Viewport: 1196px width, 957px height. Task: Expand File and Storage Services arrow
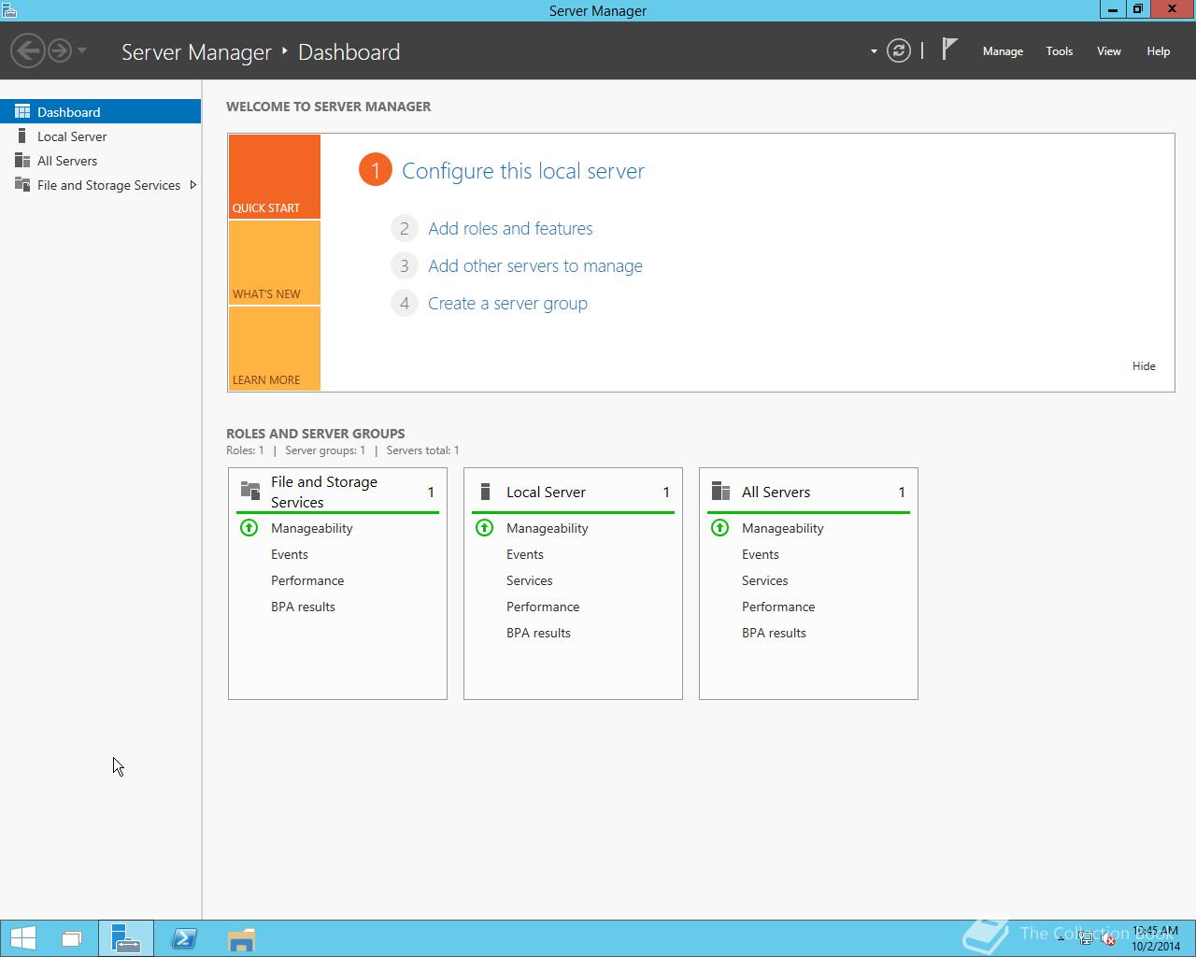pos(192,185)
